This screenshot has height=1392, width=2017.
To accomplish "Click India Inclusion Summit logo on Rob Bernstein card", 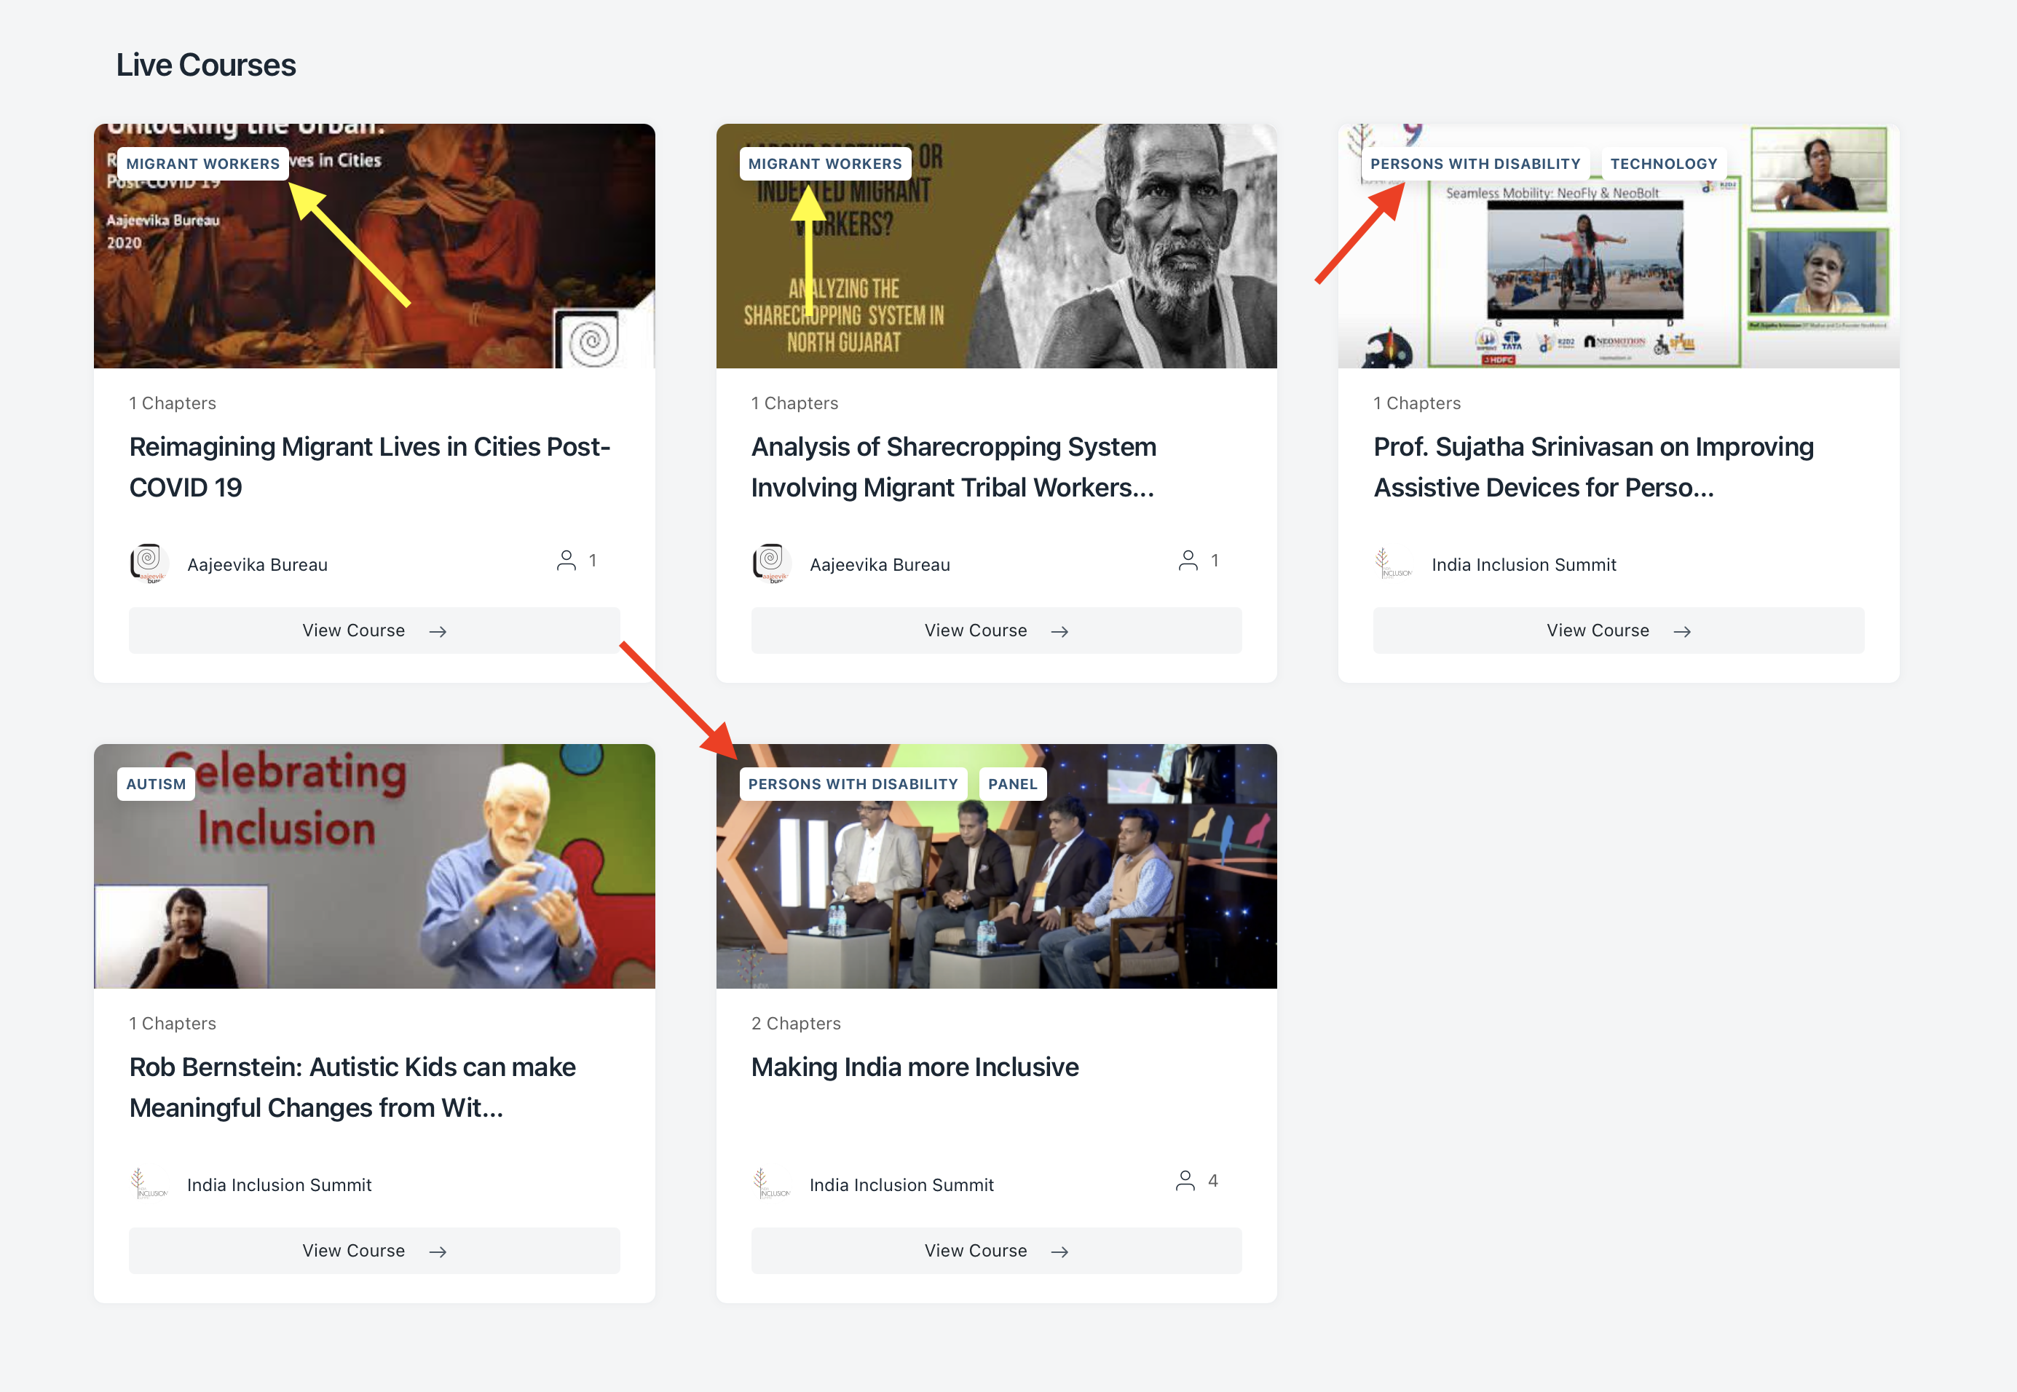I will 149,1184.
